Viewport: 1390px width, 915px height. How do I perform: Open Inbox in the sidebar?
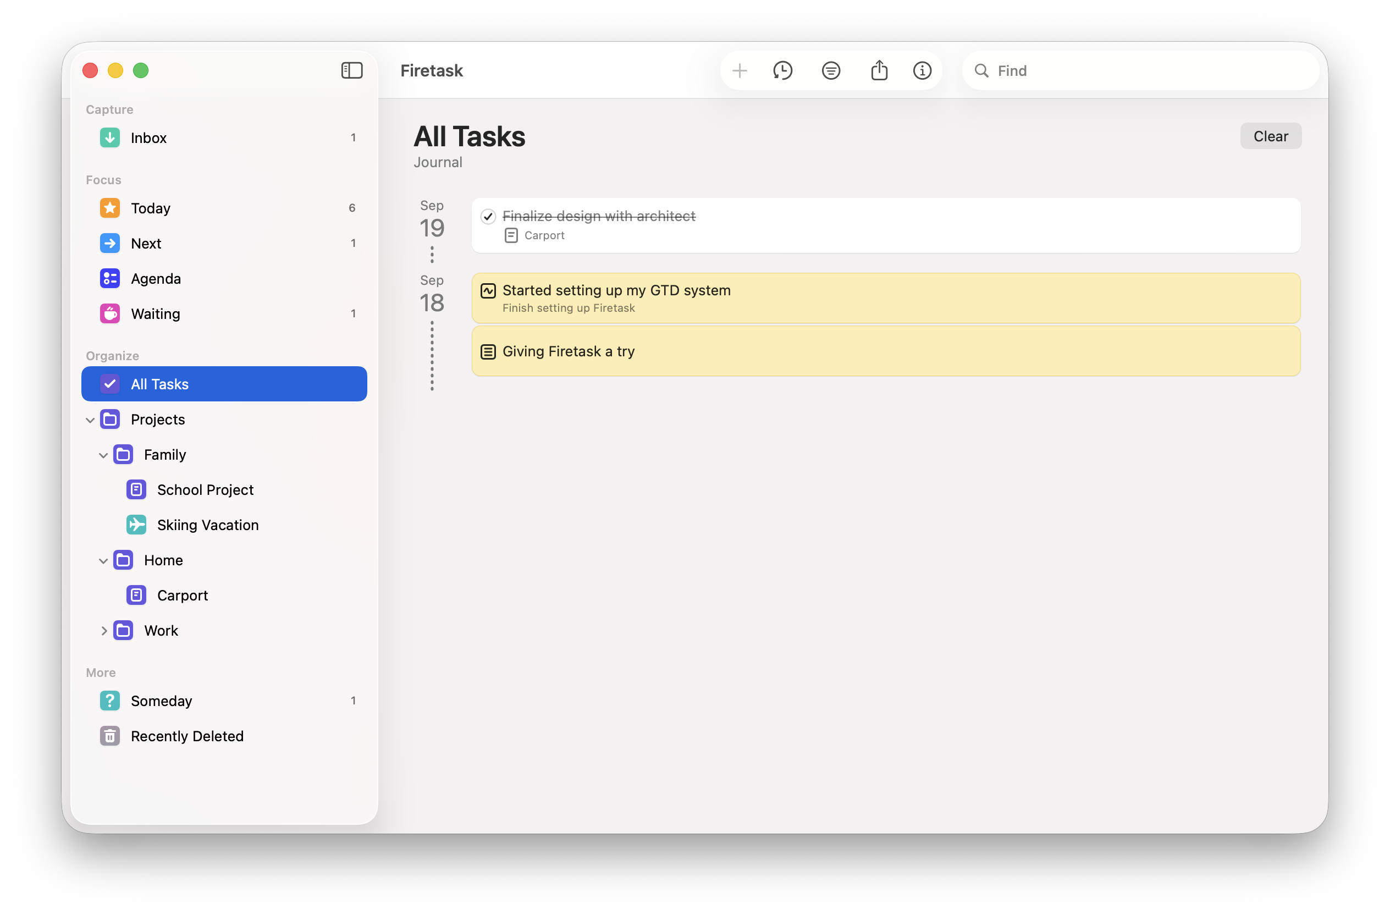tap(148, 138)
